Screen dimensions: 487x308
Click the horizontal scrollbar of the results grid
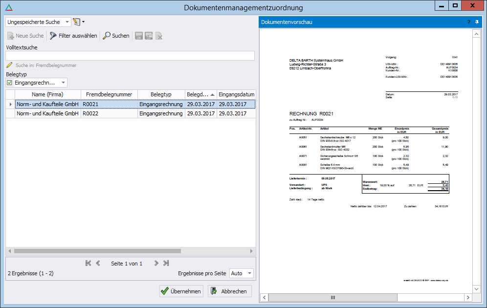click(98, 251)
